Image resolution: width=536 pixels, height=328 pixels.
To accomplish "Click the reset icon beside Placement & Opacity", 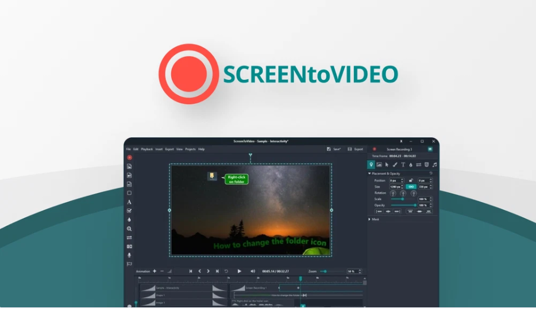I will point(431,173).
